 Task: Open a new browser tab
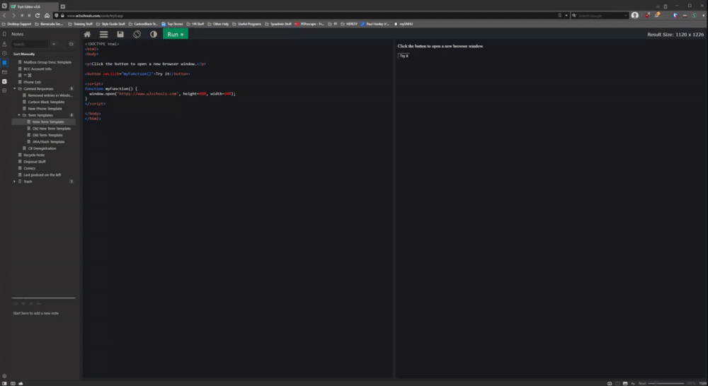click(x=63, y=7)
